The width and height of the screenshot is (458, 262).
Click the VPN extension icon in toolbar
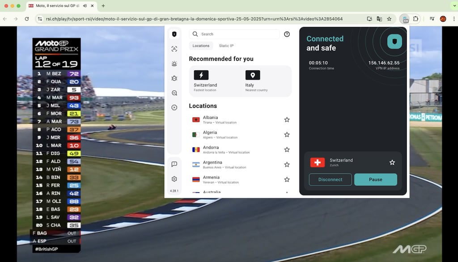405,19
